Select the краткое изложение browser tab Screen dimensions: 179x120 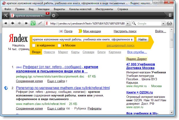30,16
